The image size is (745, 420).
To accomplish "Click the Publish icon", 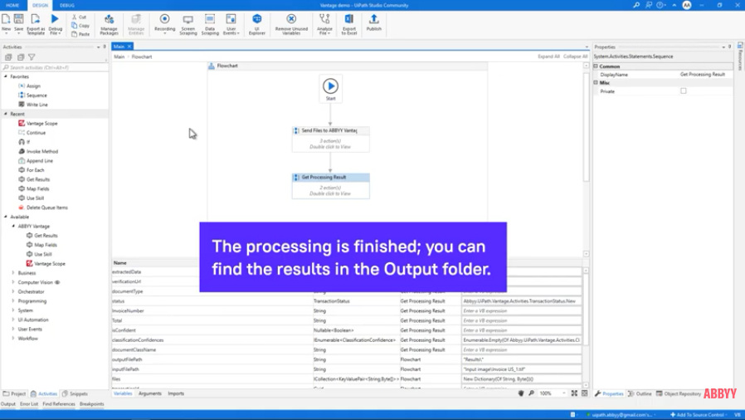I will click(374, 22).
